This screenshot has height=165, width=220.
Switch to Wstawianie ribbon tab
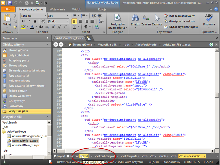click(x=57, y=9)
